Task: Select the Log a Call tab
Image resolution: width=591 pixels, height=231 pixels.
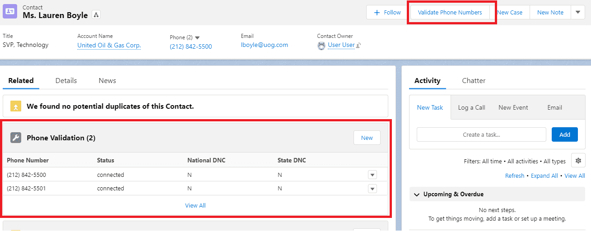Action: [x=471, y=107]
